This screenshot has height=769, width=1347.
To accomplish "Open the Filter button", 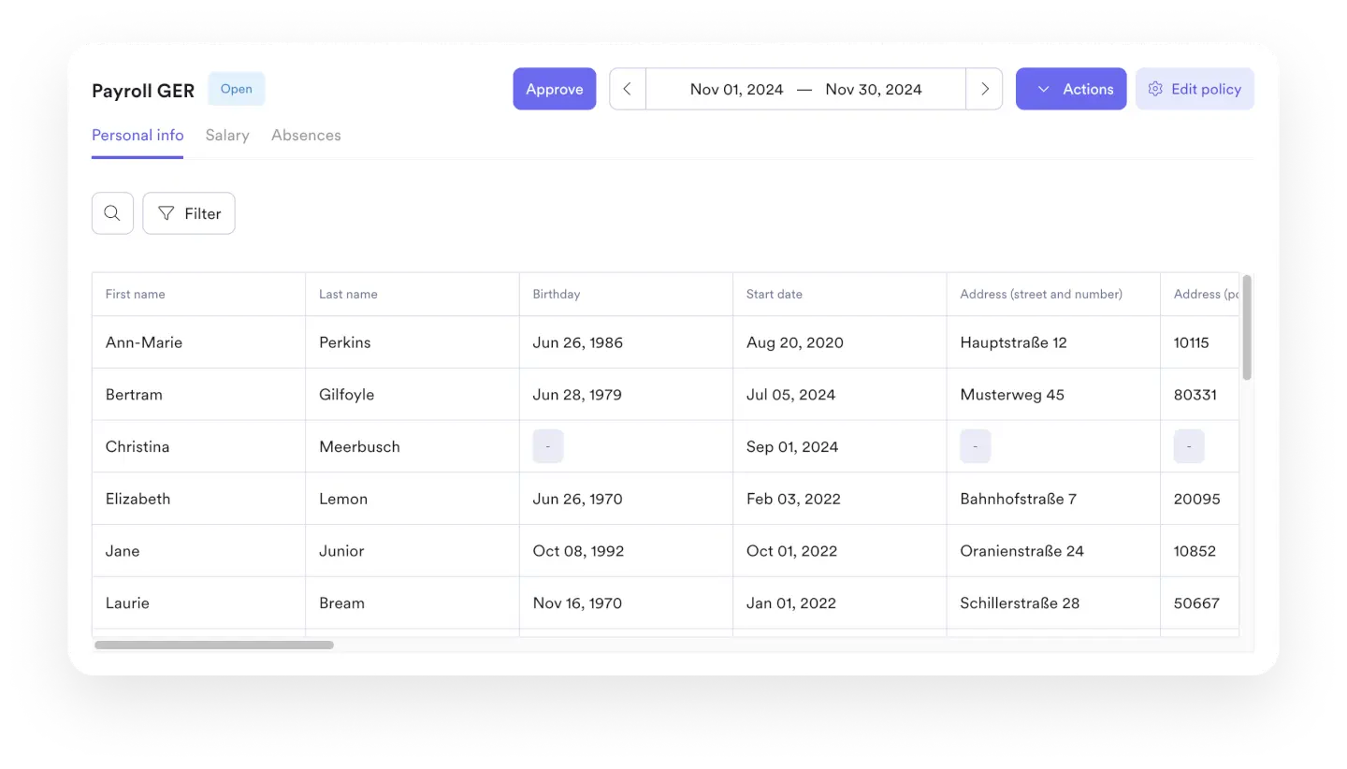I will [189, 213].
